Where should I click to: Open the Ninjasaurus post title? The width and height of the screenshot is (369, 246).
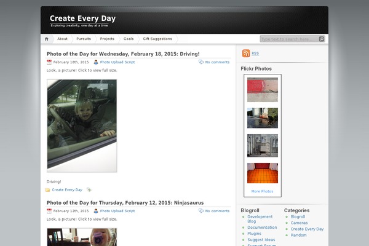click(x=125, y=203)
